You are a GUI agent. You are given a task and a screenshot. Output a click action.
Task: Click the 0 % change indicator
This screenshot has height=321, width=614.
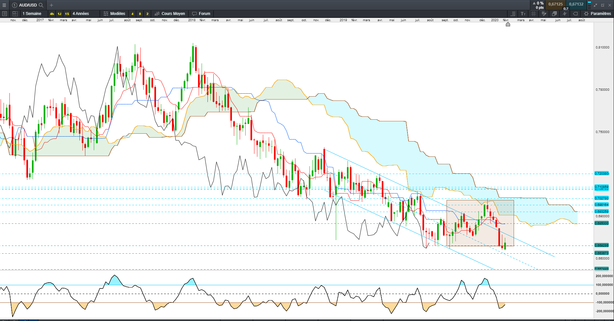538,3
